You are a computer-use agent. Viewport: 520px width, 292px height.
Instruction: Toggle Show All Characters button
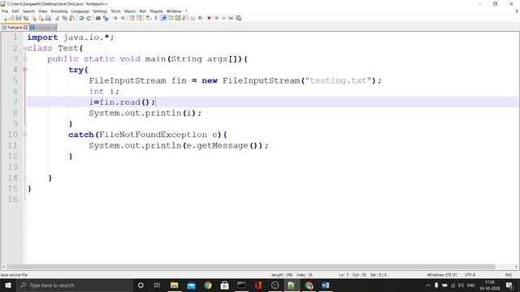pyautogui.click(x=155, y=18)
